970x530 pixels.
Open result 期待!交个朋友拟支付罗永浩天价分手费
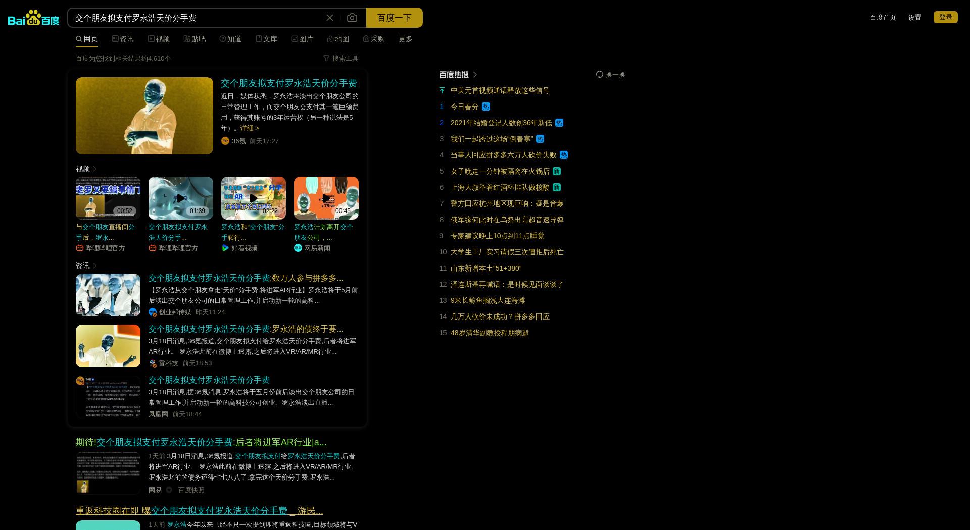[x=201, y=442]
